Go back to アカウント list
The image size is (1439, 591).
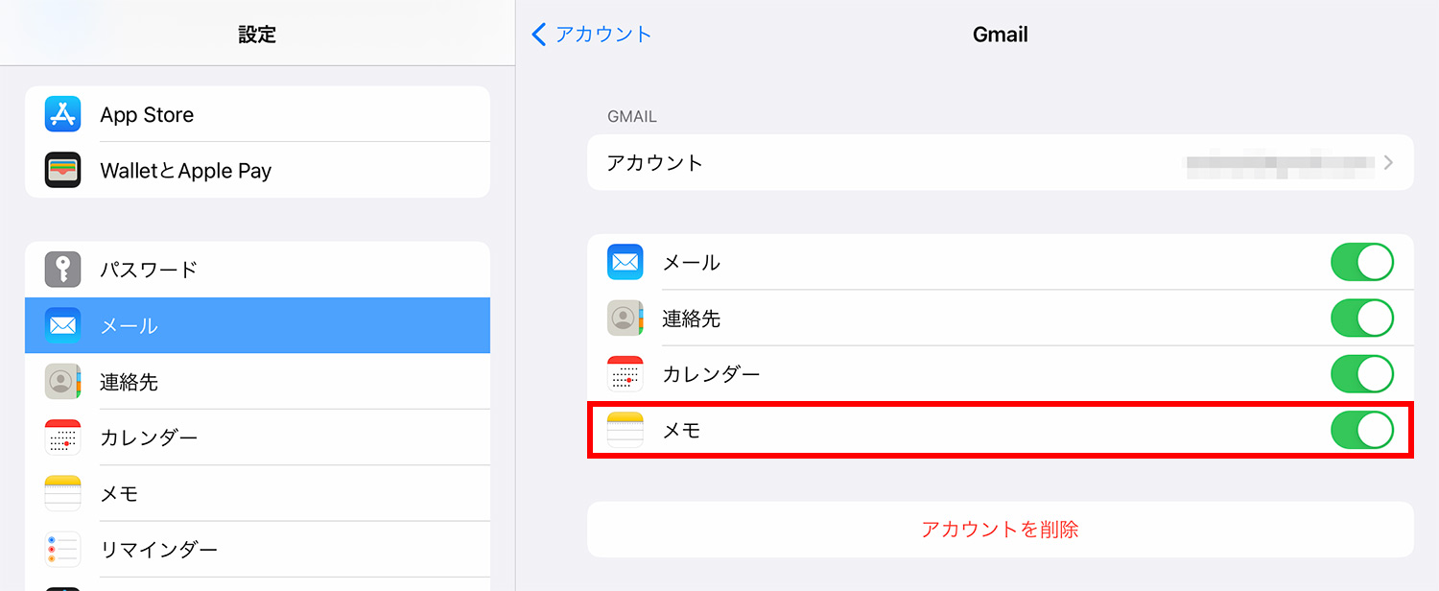(592, 35)
